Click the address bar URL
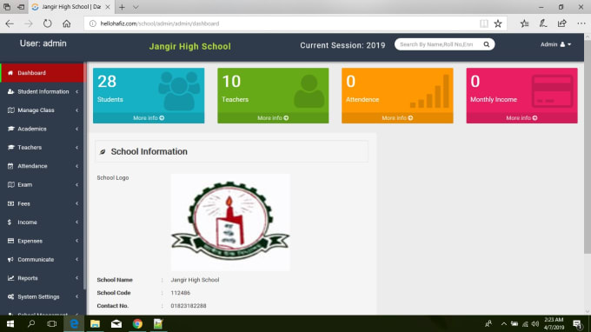 (x=160, y=23)
